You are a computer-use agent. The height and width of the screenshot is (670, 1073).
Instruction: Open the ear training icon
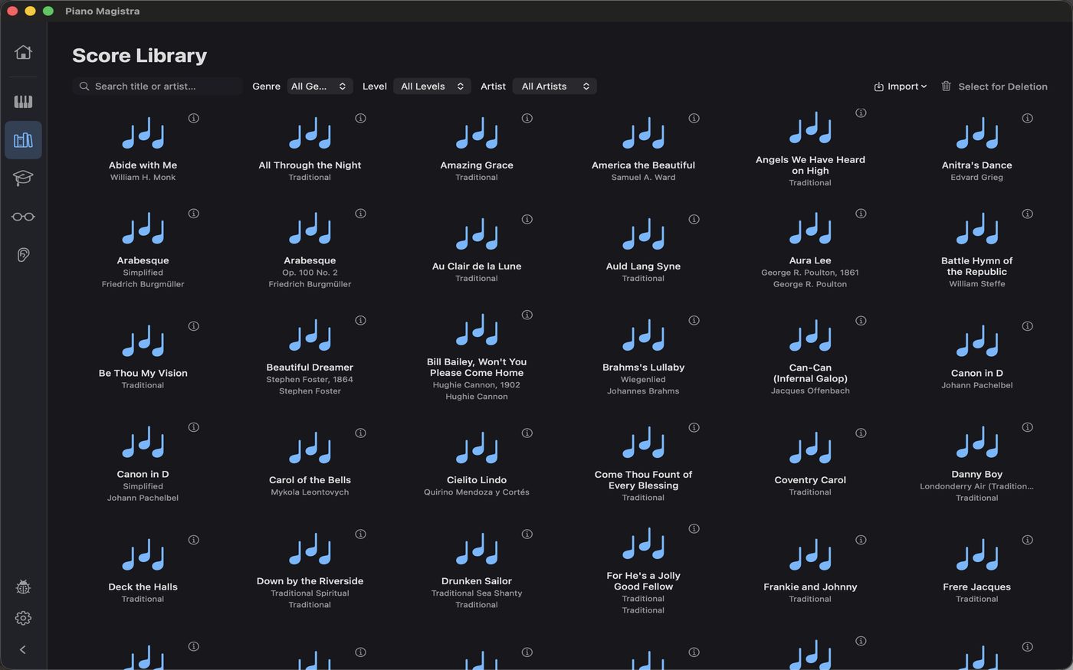click(x=23, y=255)
